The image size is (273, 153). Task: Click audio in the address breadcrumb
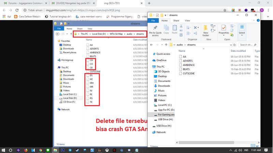pos(179,45)
